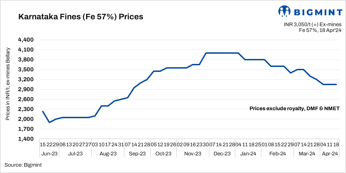Open the Source: Bigmint attribution
Viewport: 346px width, 173px height.
23,165
